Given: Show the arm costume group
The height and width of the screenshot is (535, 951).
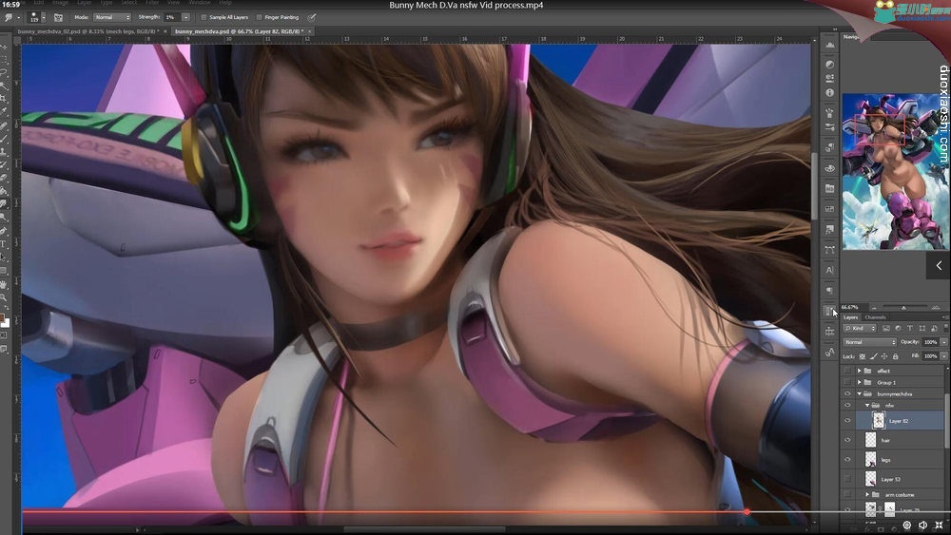Looking at the screenshot, I should click(x=847, y=494).
